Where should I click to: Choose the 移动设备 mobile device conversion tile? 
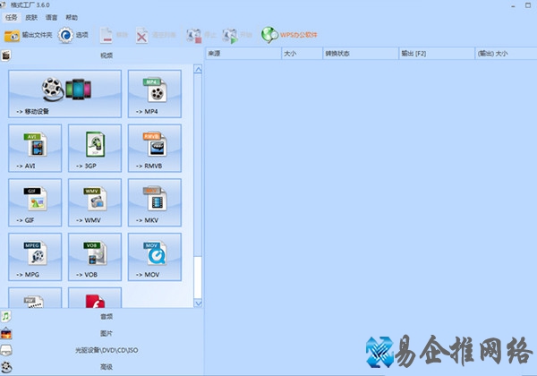coord(65,94)
